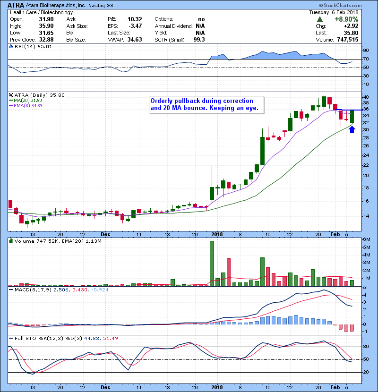This screenshot has width=378, height=392.
Task: Click the Nasdaq GS exchange label
Action: coord(101,6)
